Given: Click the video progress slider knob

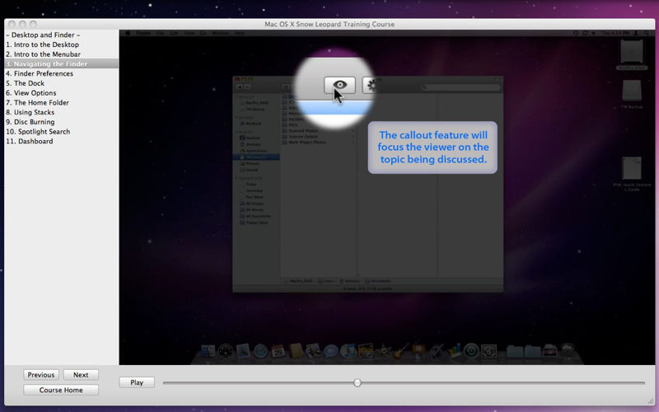Looking at the screenshot, I should pyautogui.click(x=358, y=382).
